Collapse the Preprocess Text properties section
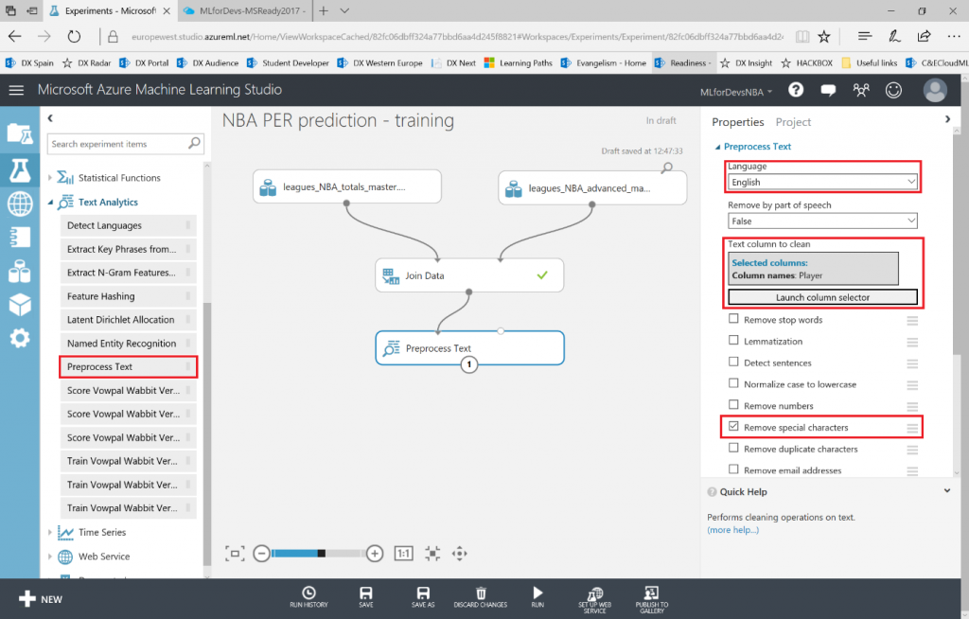Viewport: 969px width, 619px height. pos(717,147)
